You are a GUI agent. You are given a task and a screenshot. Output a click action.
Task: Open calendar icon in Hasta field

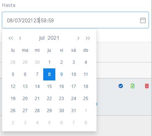(143, 20)
